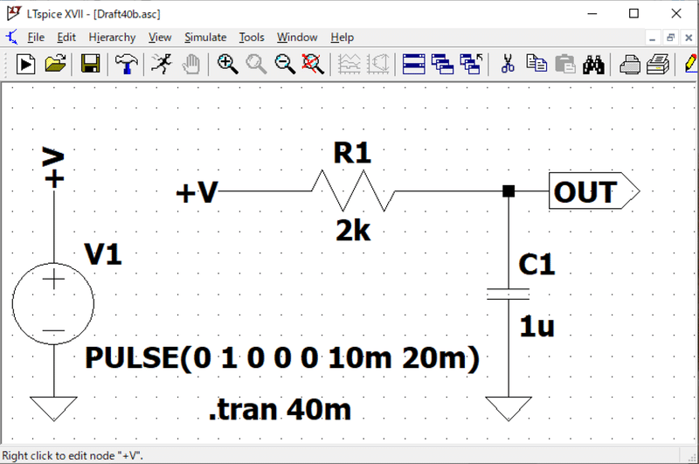Click the Halt hand icon
This screenshot has height=464, width=699.
(x=191, y=65)
